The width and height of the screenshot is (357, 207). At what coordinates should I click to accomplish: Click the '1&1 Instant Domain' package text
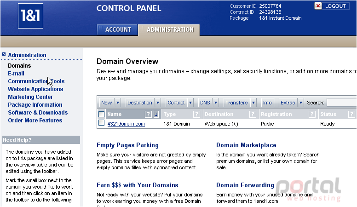280,18
